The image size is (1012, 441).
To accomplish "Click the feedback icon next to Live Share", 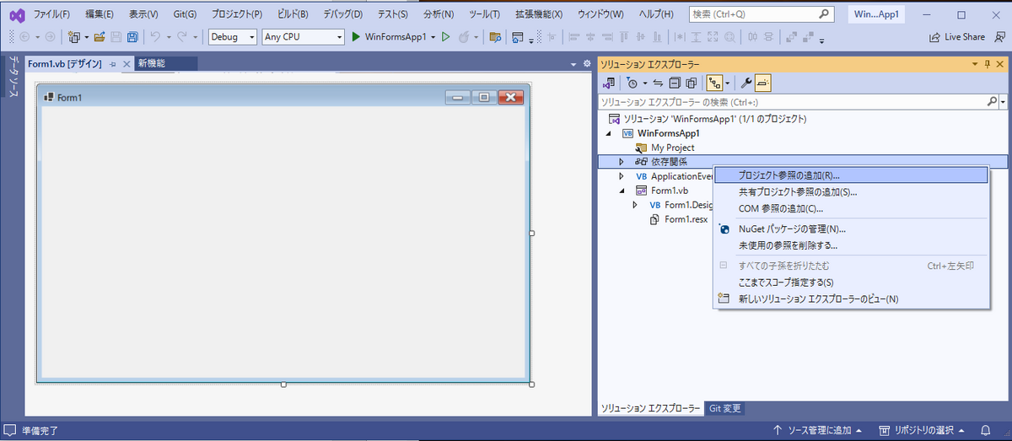I will (999, 37).
